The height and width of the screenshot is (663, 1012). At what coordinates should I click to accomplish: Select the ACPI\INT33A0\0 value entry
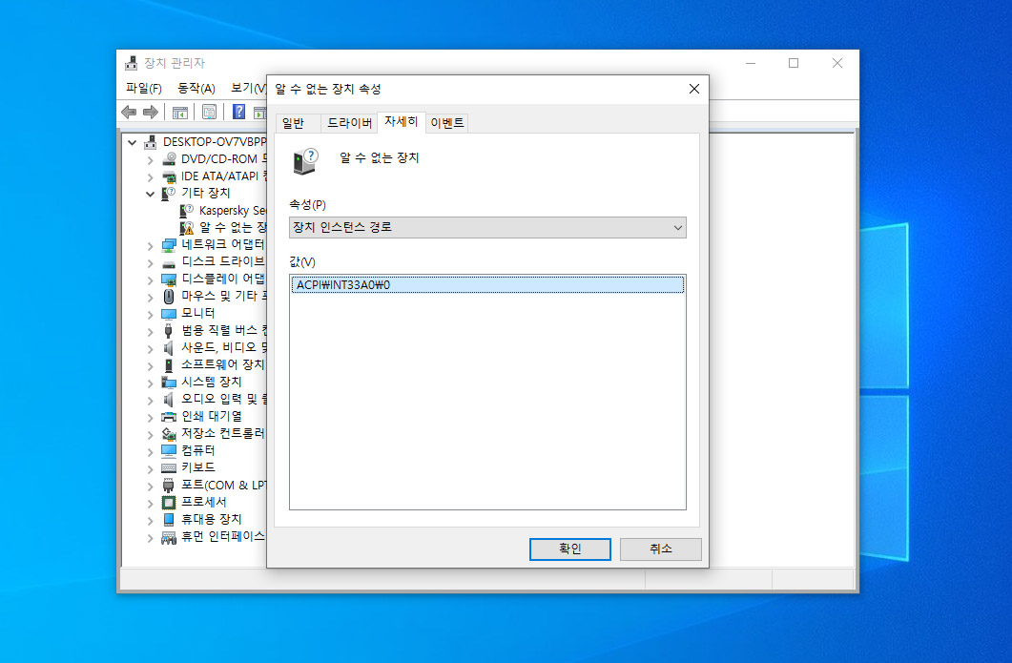(x=344, y=284)
